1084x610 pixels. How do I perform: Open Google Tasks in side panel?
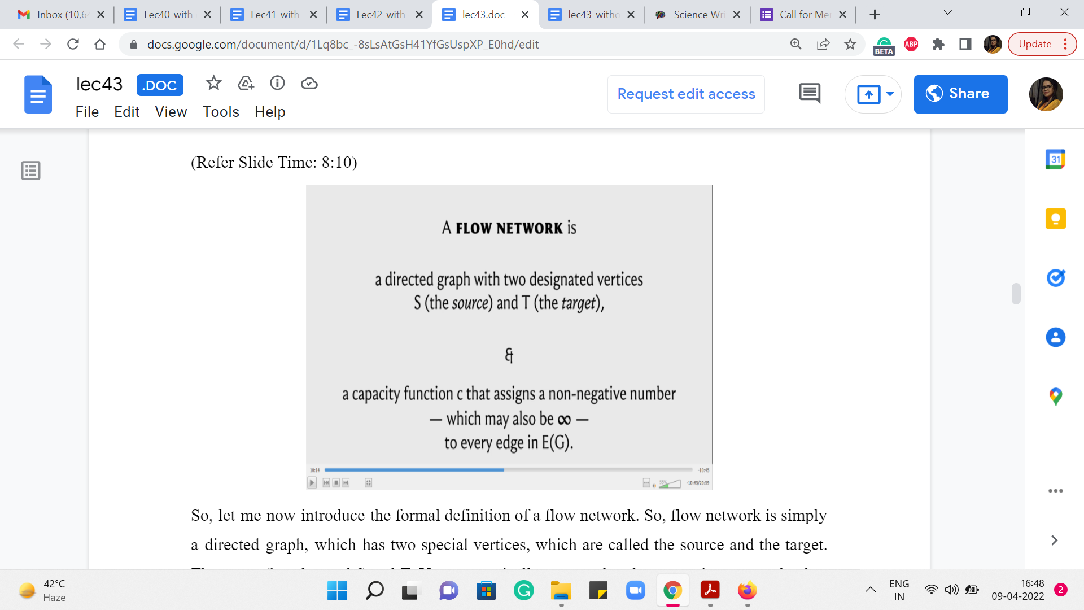point(1055,278)
